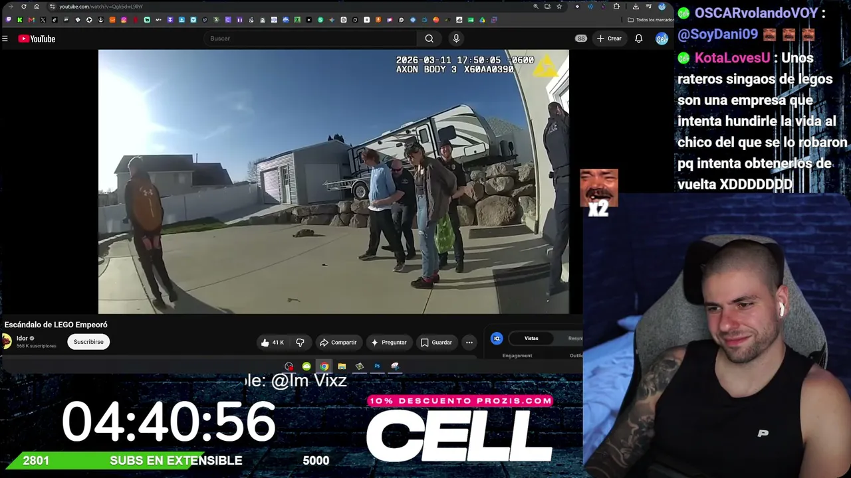Reload the page in the browser
Image resolution: width=851 pixels, height=478 pixels.
(24, 7)
